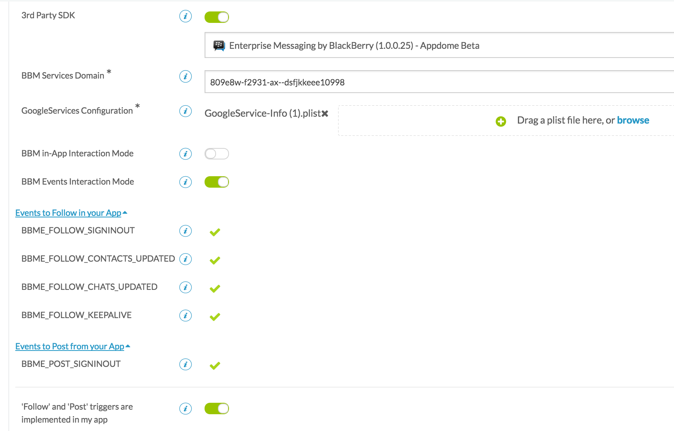Open info icon for BBME_FOLLOW_CHATS_UPDATED
The height and width of the screenshot is (431, 674).
tap(185, 287)
